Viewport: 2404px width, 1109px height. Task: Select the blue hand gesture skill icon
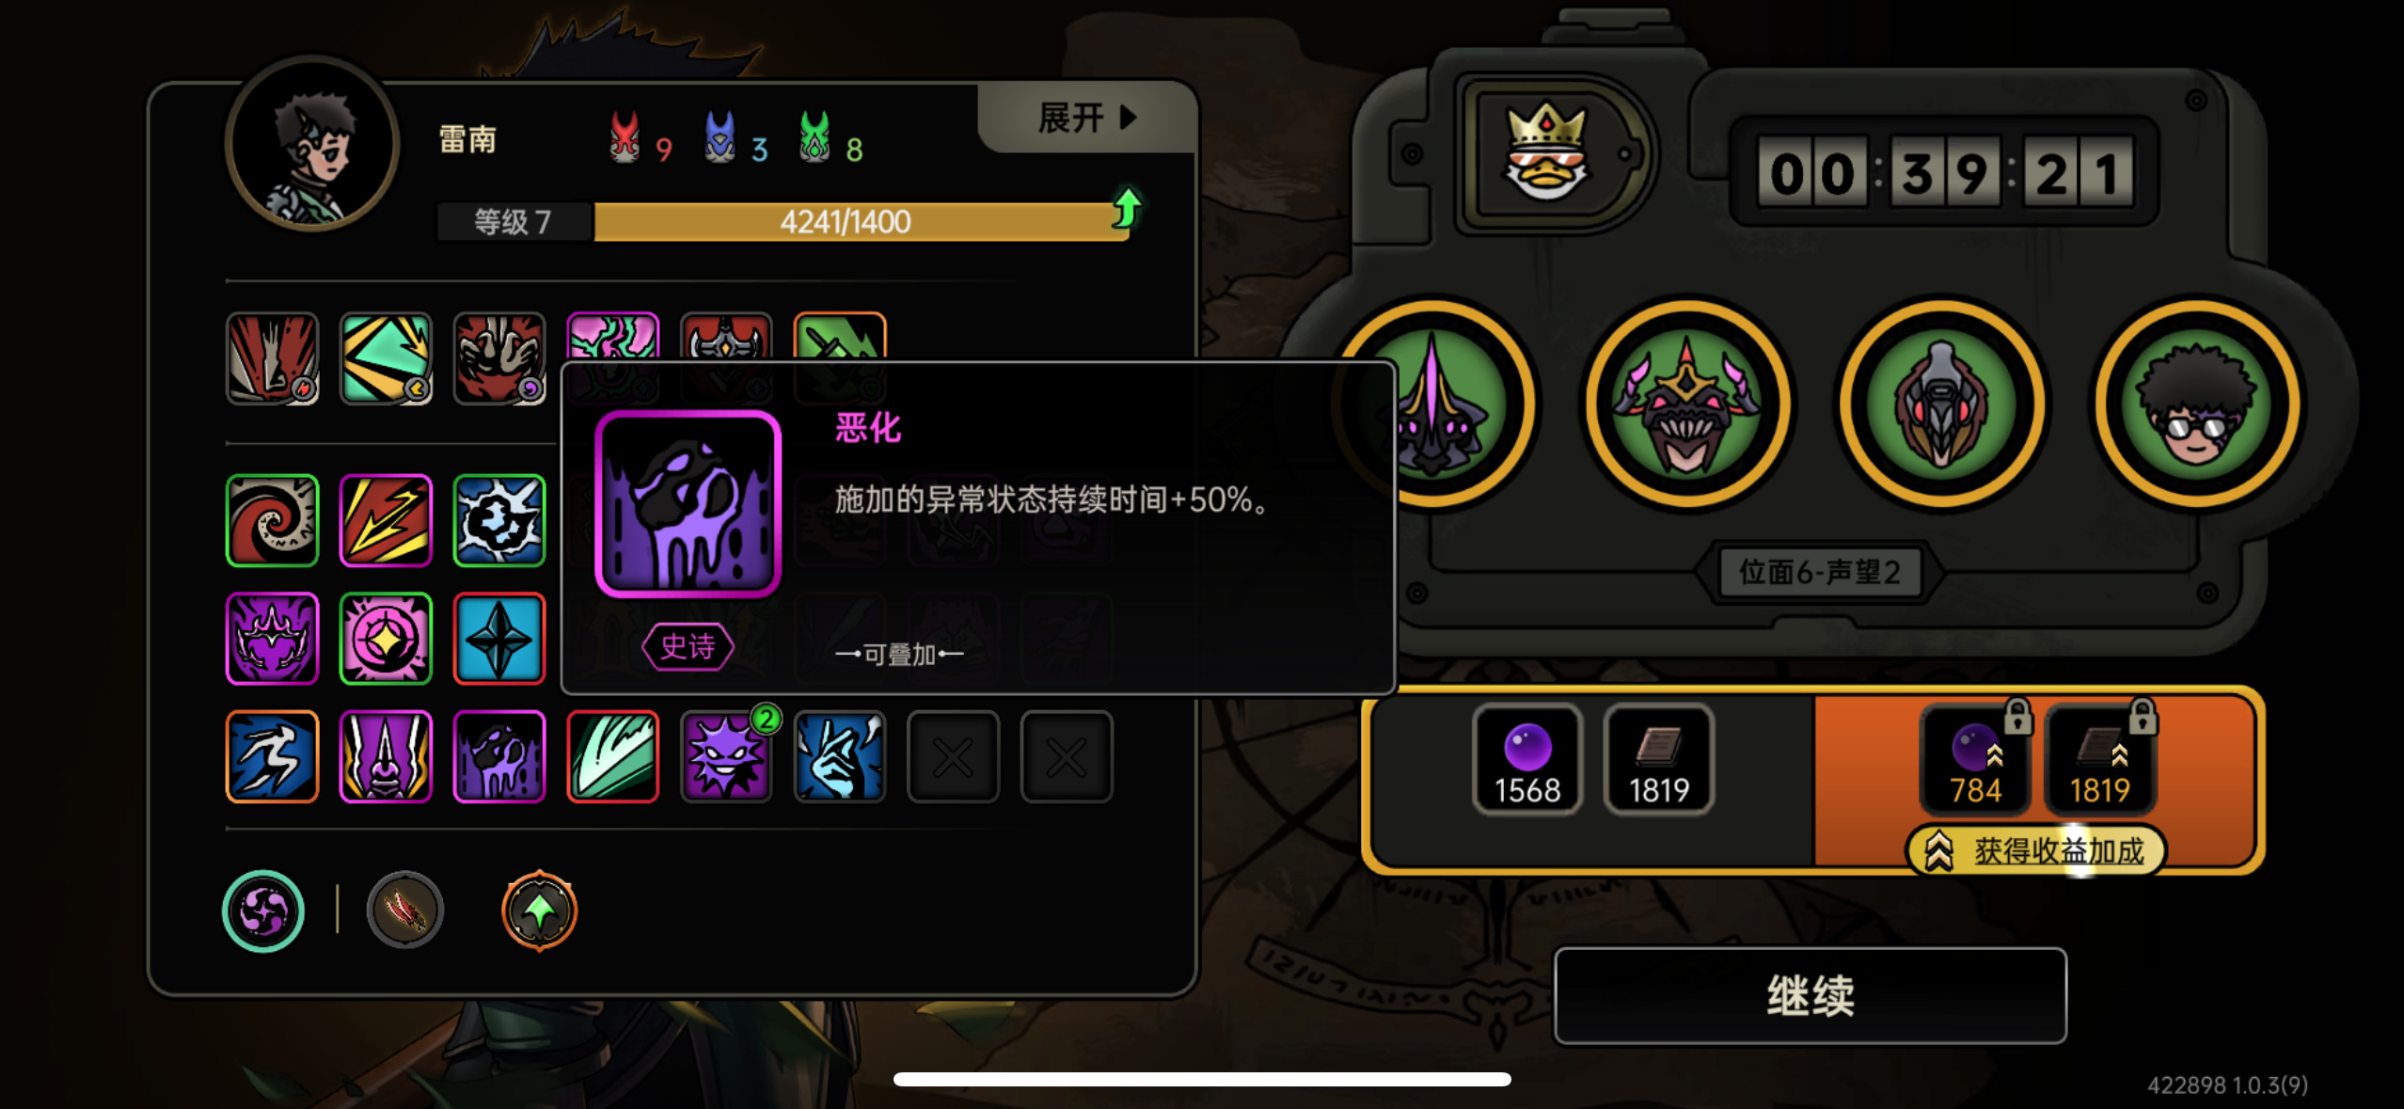click(840, 756)
